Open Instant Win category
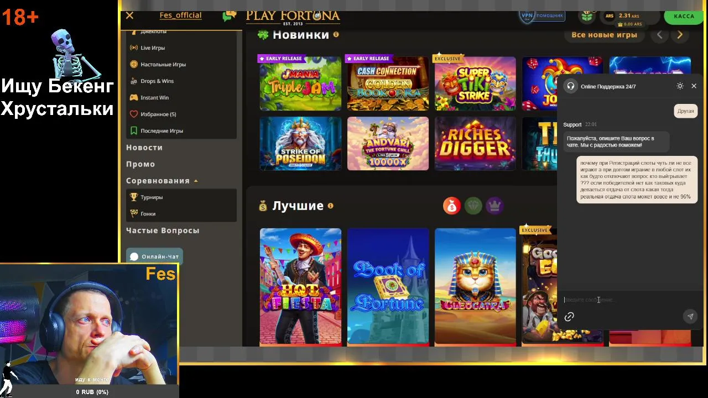The width and height of the screenshot is (708, 398). click(x=154, y=98)
